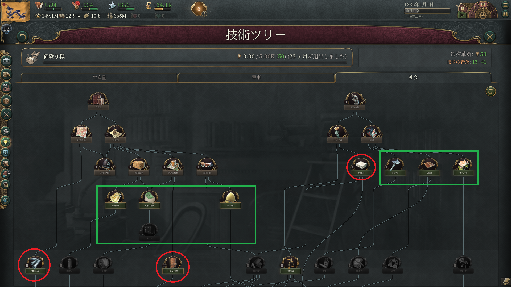Open the 理性主義 Thinker statue technology

click(355, 102)
